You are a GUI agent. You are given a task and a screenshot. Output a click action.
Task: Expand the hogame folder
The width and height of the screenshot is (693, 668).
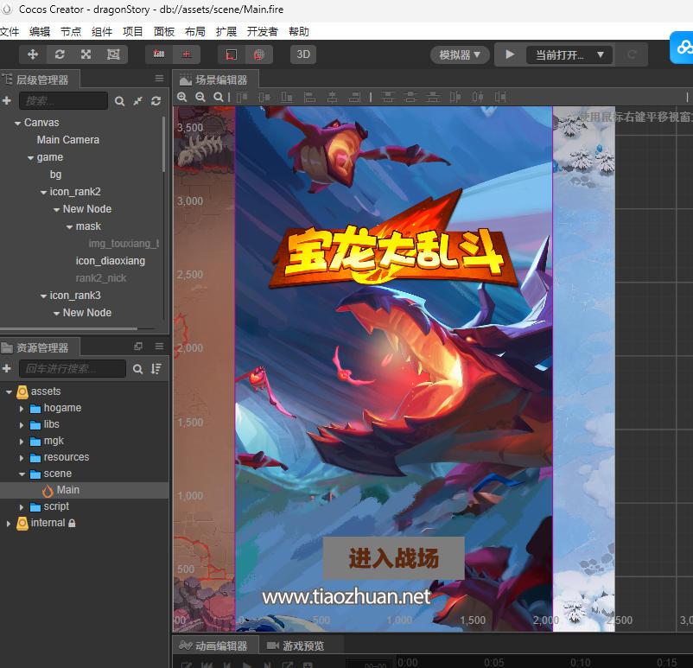(x=22, y=409)
